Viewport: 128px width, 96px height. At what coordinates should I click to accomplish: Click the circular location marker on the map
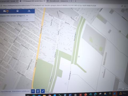click(79, 57)
